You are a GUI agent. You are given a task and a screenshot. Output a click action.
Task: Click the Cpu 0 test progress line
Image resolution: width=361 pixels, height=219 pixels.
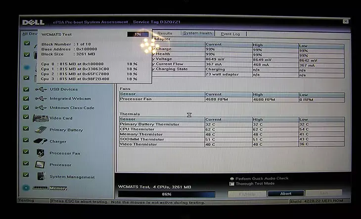(89, 64)
